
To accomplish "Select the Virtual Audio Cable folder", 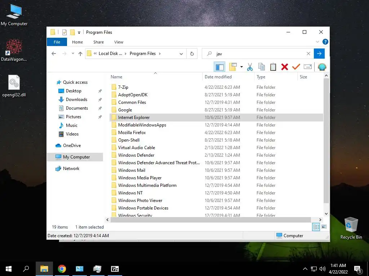I will pyautogui.click(x=137, y=148).
